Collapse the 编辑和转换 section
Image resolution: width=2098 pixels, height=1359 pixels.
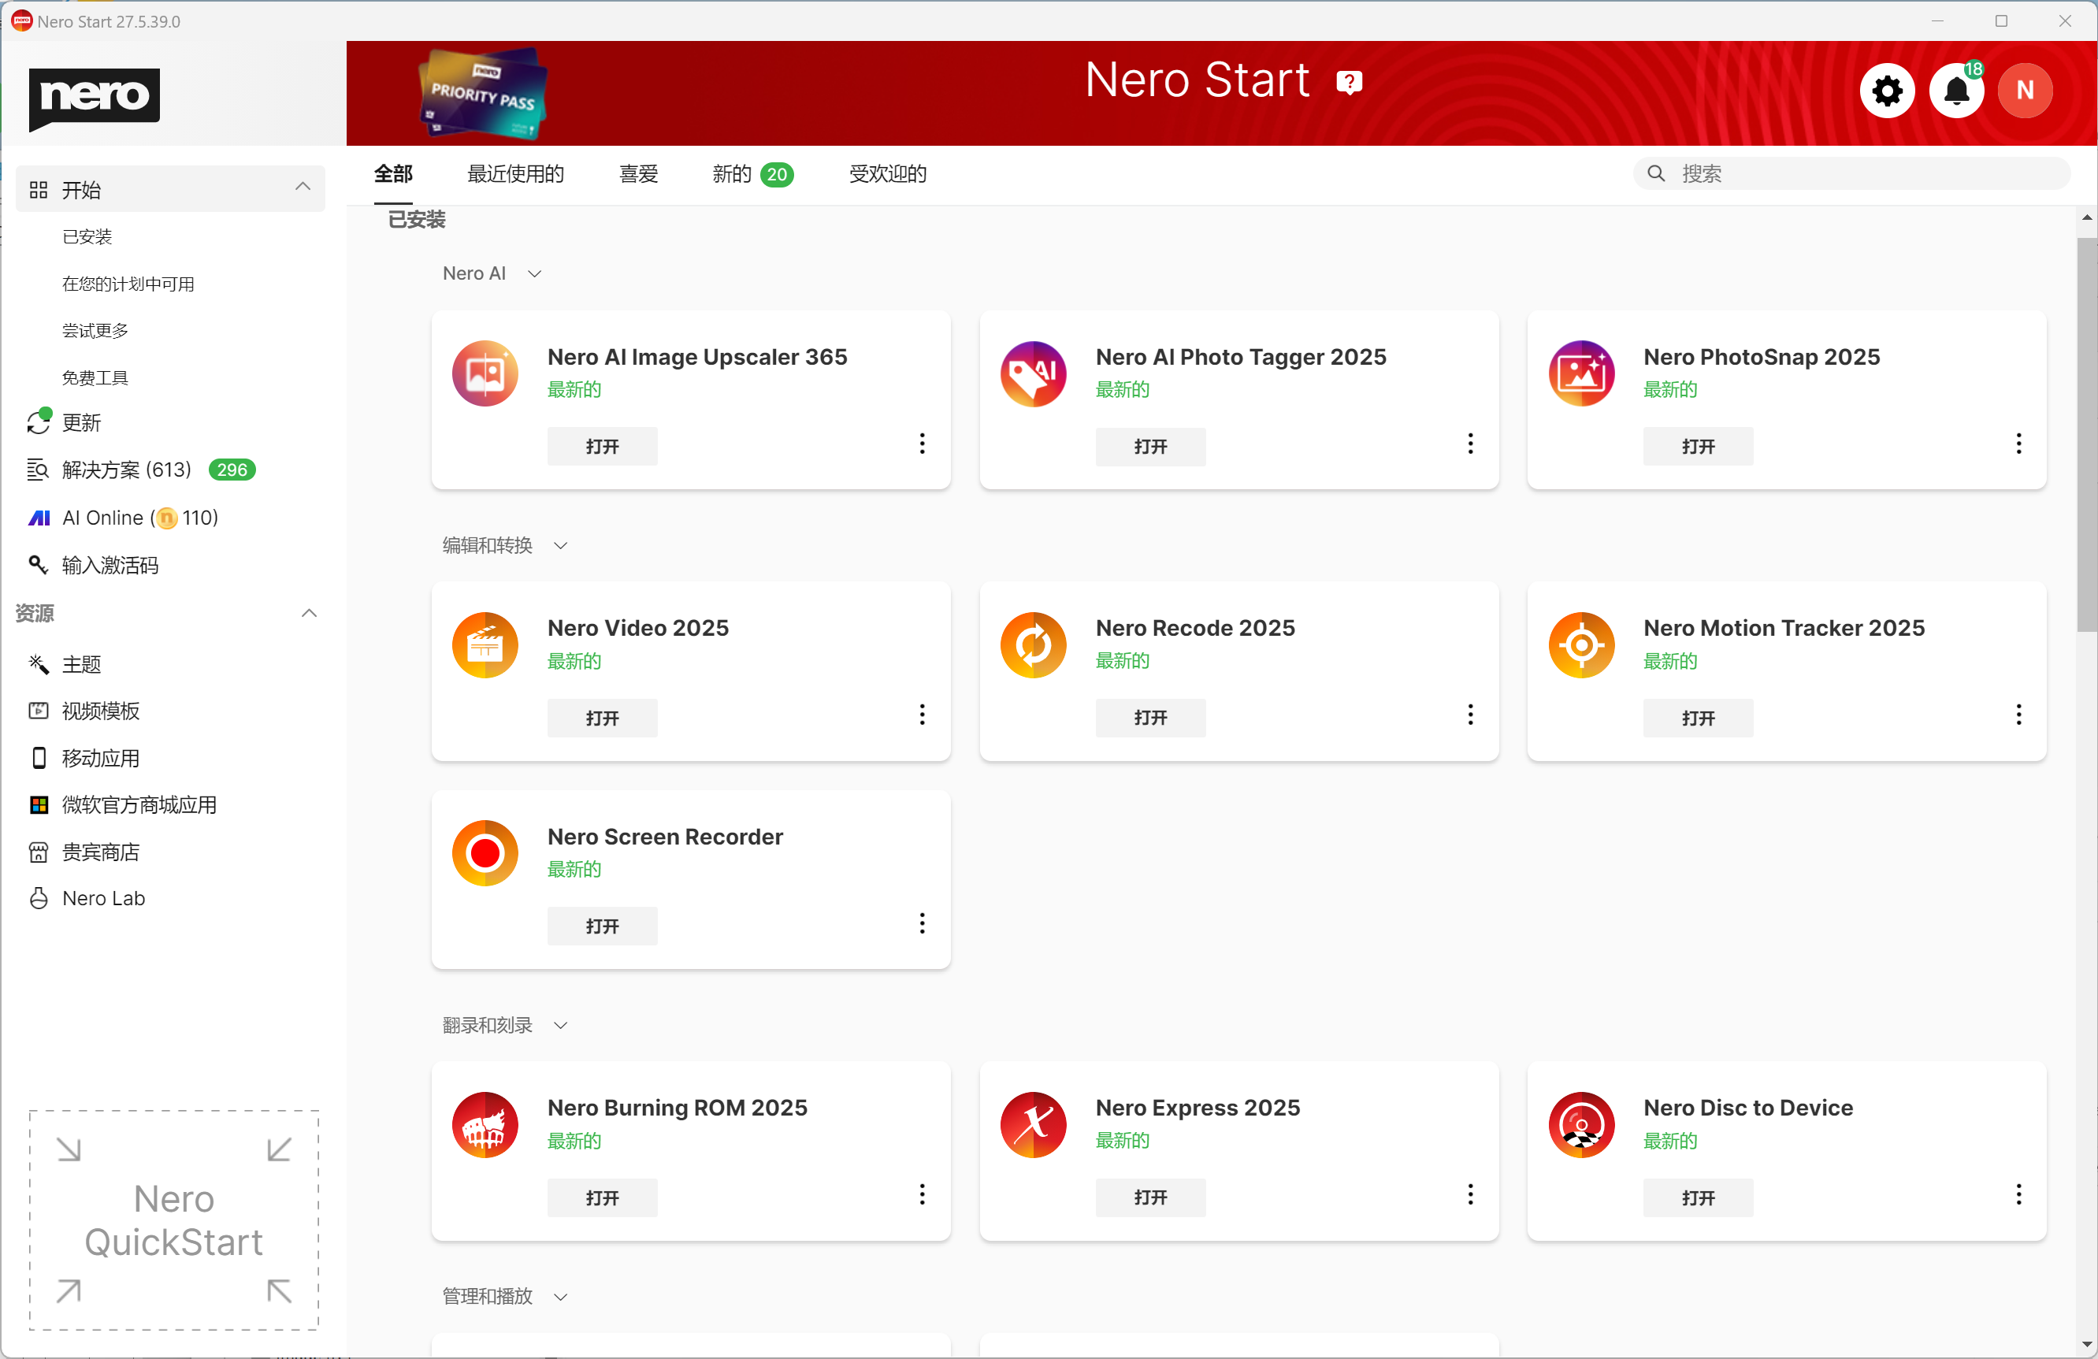(561, 545)
